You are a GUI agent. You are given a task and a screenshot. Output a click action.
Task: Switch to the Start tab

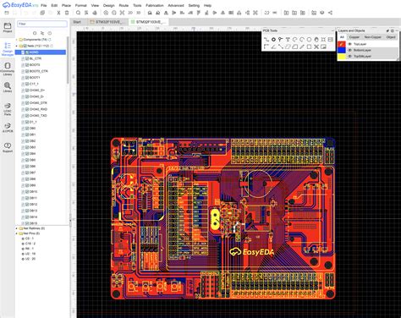(77, 22)
